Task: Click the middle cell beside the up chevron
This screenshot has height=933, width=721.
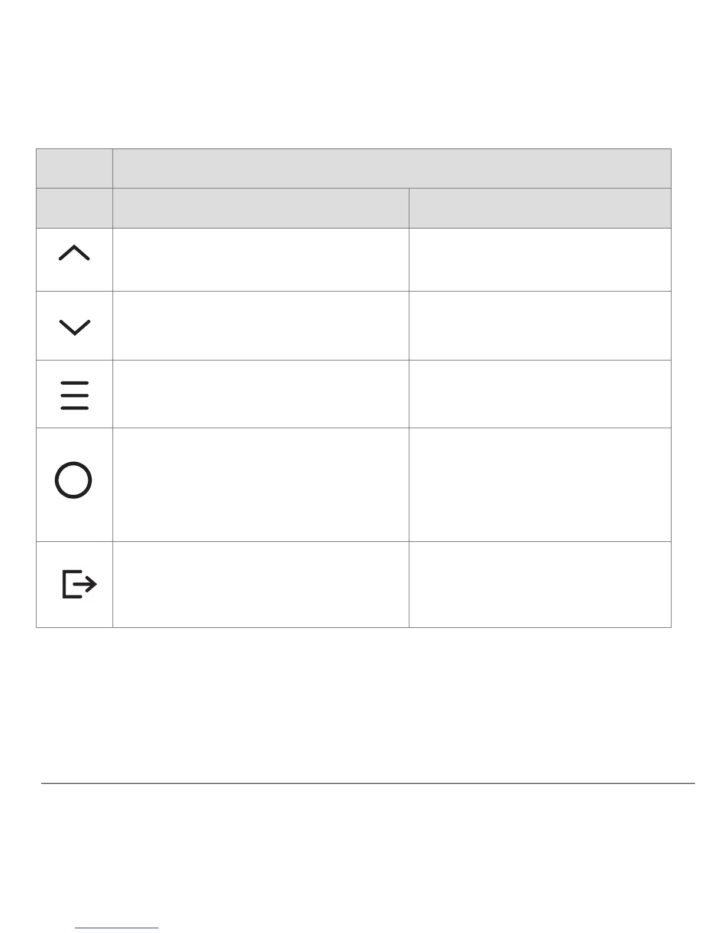Action: (260, 260)
